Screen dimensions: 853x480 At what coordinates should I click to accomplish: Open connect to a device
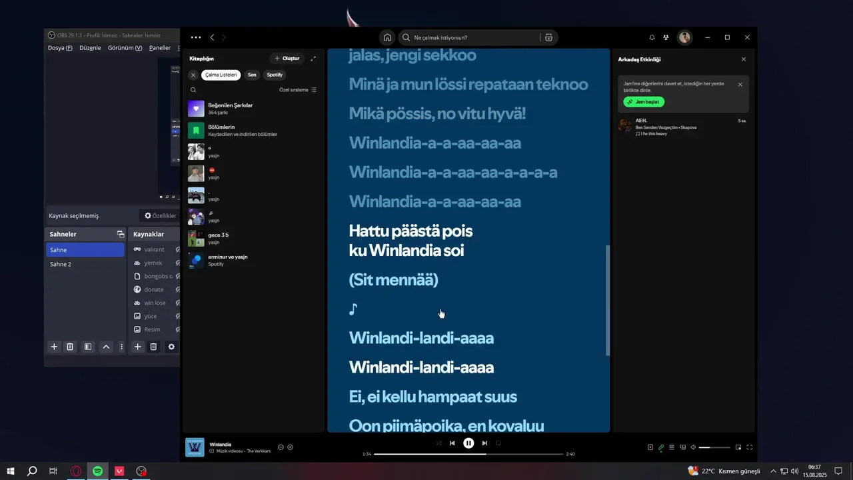[x=682, y=447]
